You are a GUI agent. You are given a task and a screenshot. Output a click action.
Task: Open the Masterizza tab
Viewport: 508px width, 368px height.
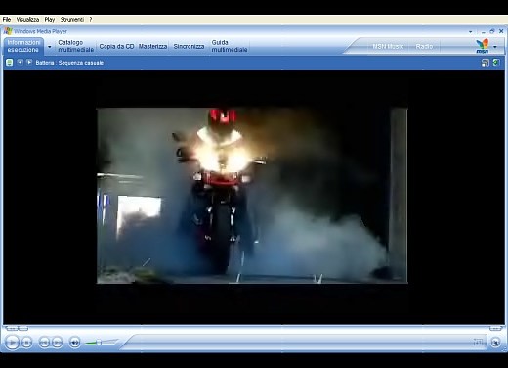(152, 46)
